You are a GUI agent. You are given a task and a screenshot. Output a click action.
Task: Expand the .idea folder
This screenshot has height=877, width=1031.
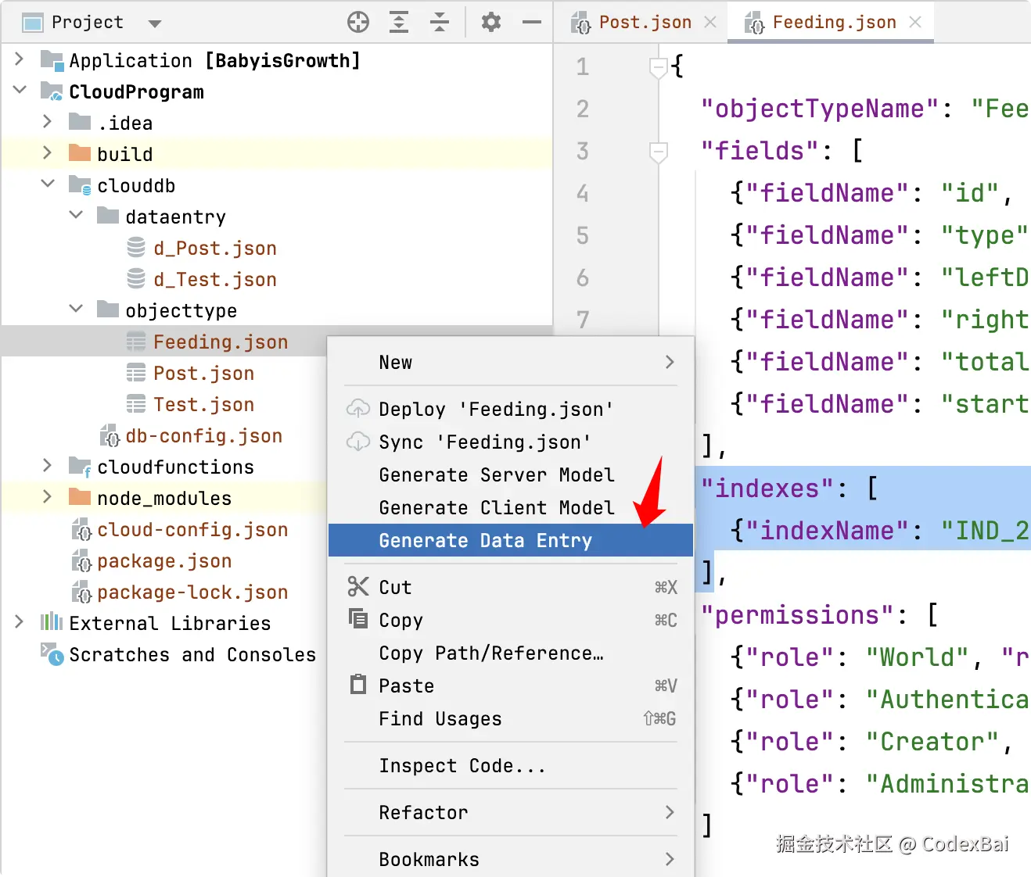point(48,122)
